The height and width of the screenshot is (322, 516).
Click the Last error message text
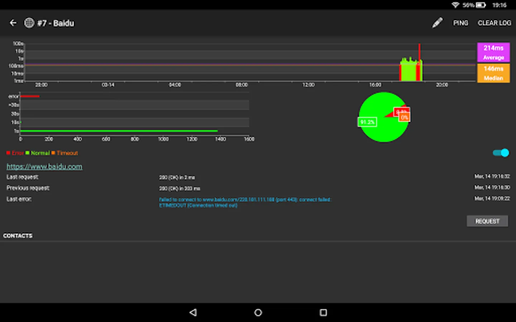click(x=245, y=202)
